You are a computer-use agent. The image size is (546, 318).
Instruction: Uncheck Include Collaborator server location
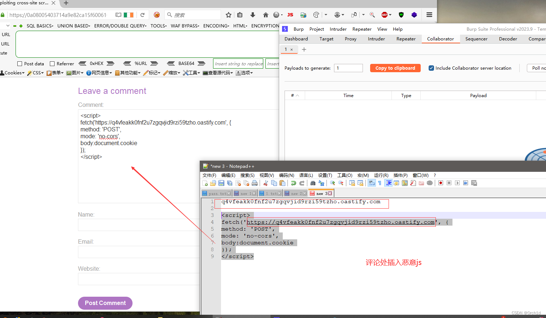[431, 68]
